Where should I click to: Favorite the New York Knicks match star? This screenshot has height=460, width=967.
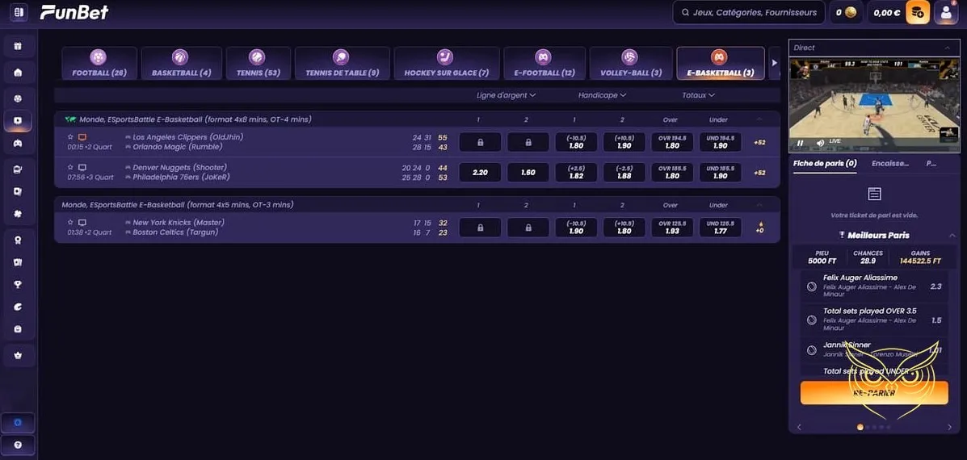click(x=70, y=222)
